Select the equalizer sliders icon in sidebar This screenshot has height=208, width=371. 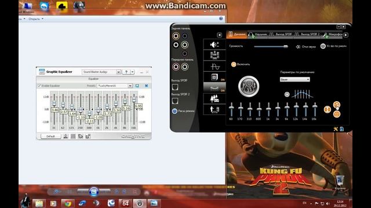pos(214,88)
